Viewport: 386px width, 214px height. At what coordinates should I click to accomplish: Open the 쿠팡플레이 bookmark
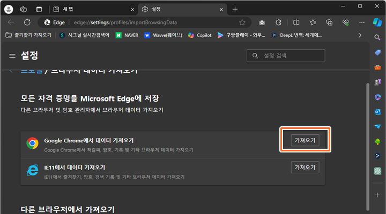point(241,35)
